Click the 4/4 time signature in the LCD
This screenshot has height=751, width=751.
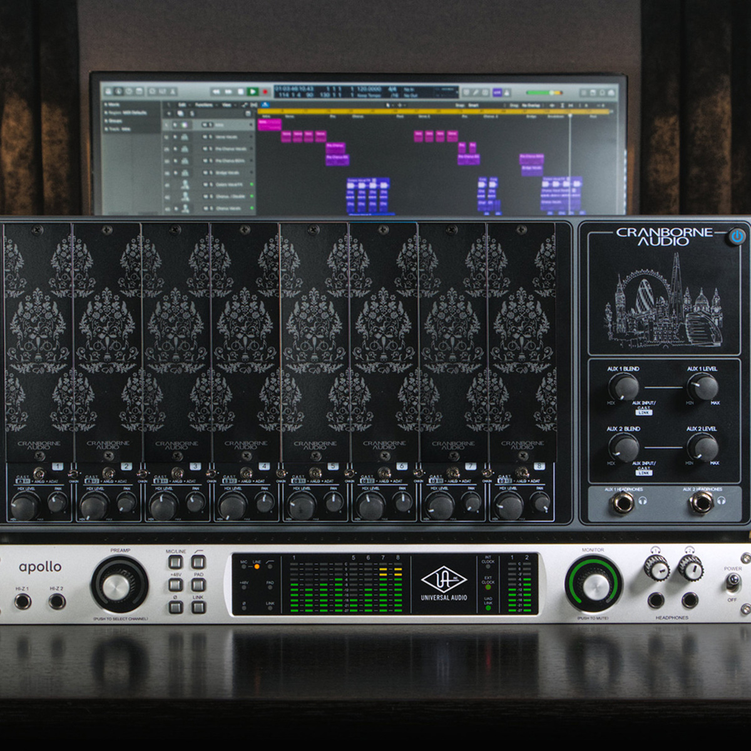[392, 89]
